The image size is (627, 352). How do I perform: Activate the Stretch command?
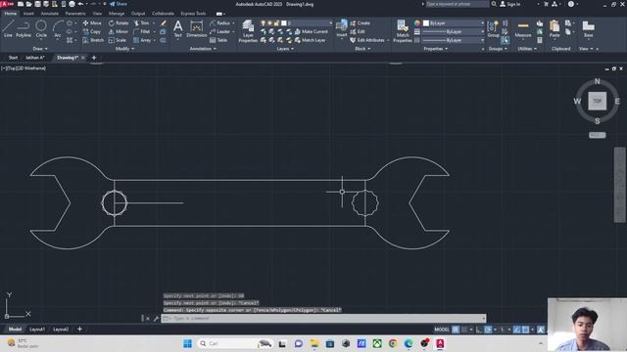coord(93,40)
